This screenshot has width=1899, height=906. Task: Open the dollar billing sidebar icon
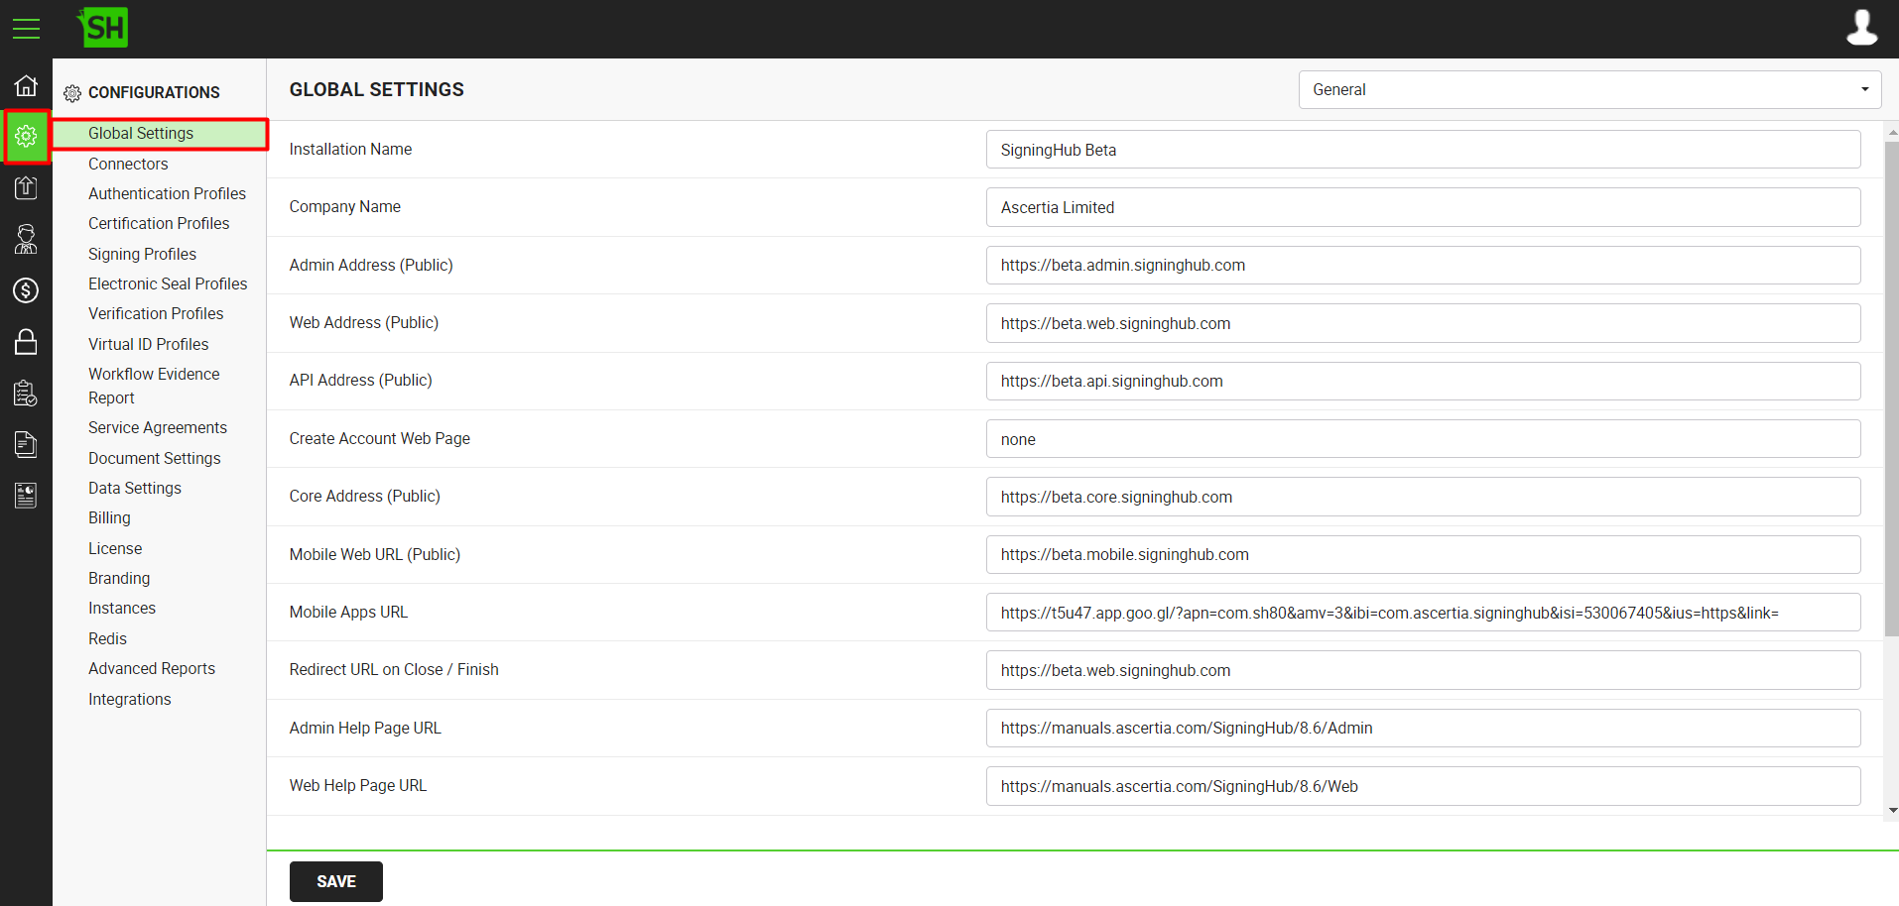tap(26, 290)
